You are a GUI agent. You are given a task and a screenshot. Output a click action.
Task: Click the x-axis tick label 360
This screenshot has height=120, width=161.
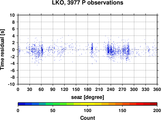[x=157, y=89]
